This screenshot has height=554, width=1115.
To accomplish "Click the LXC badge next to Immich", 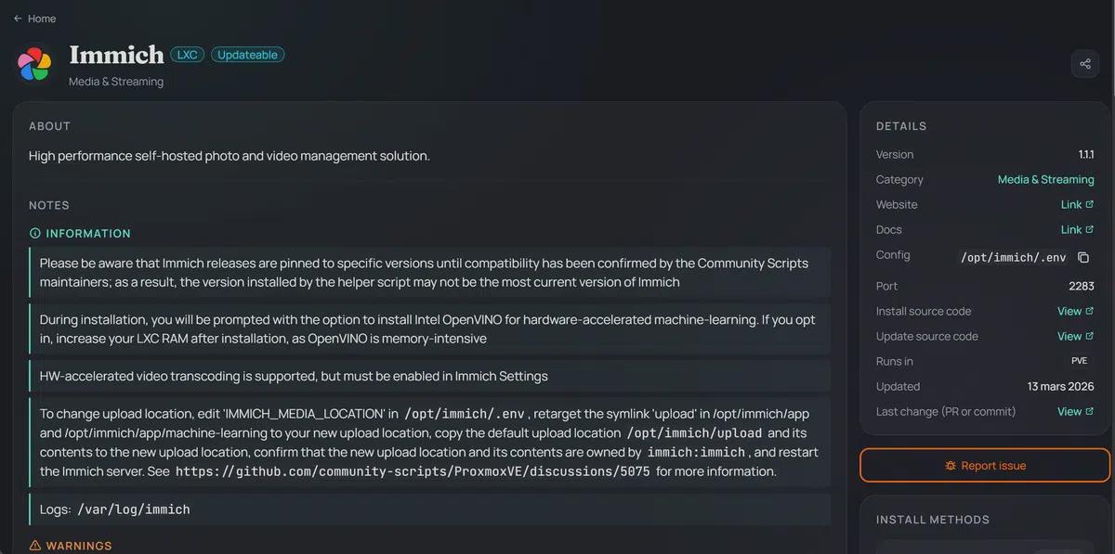I will 187,55.
